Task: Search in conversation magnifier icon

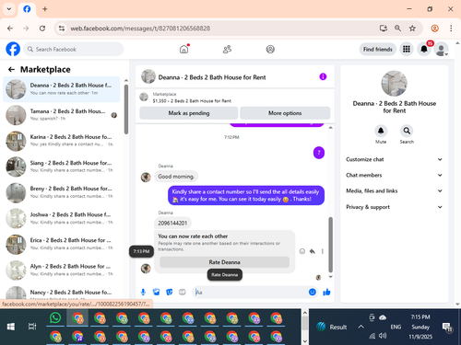Action: pos(407,131)
